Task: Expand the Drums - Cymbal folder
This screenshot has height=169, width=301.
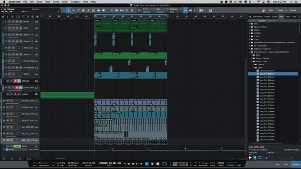Action: pos(252,58)
